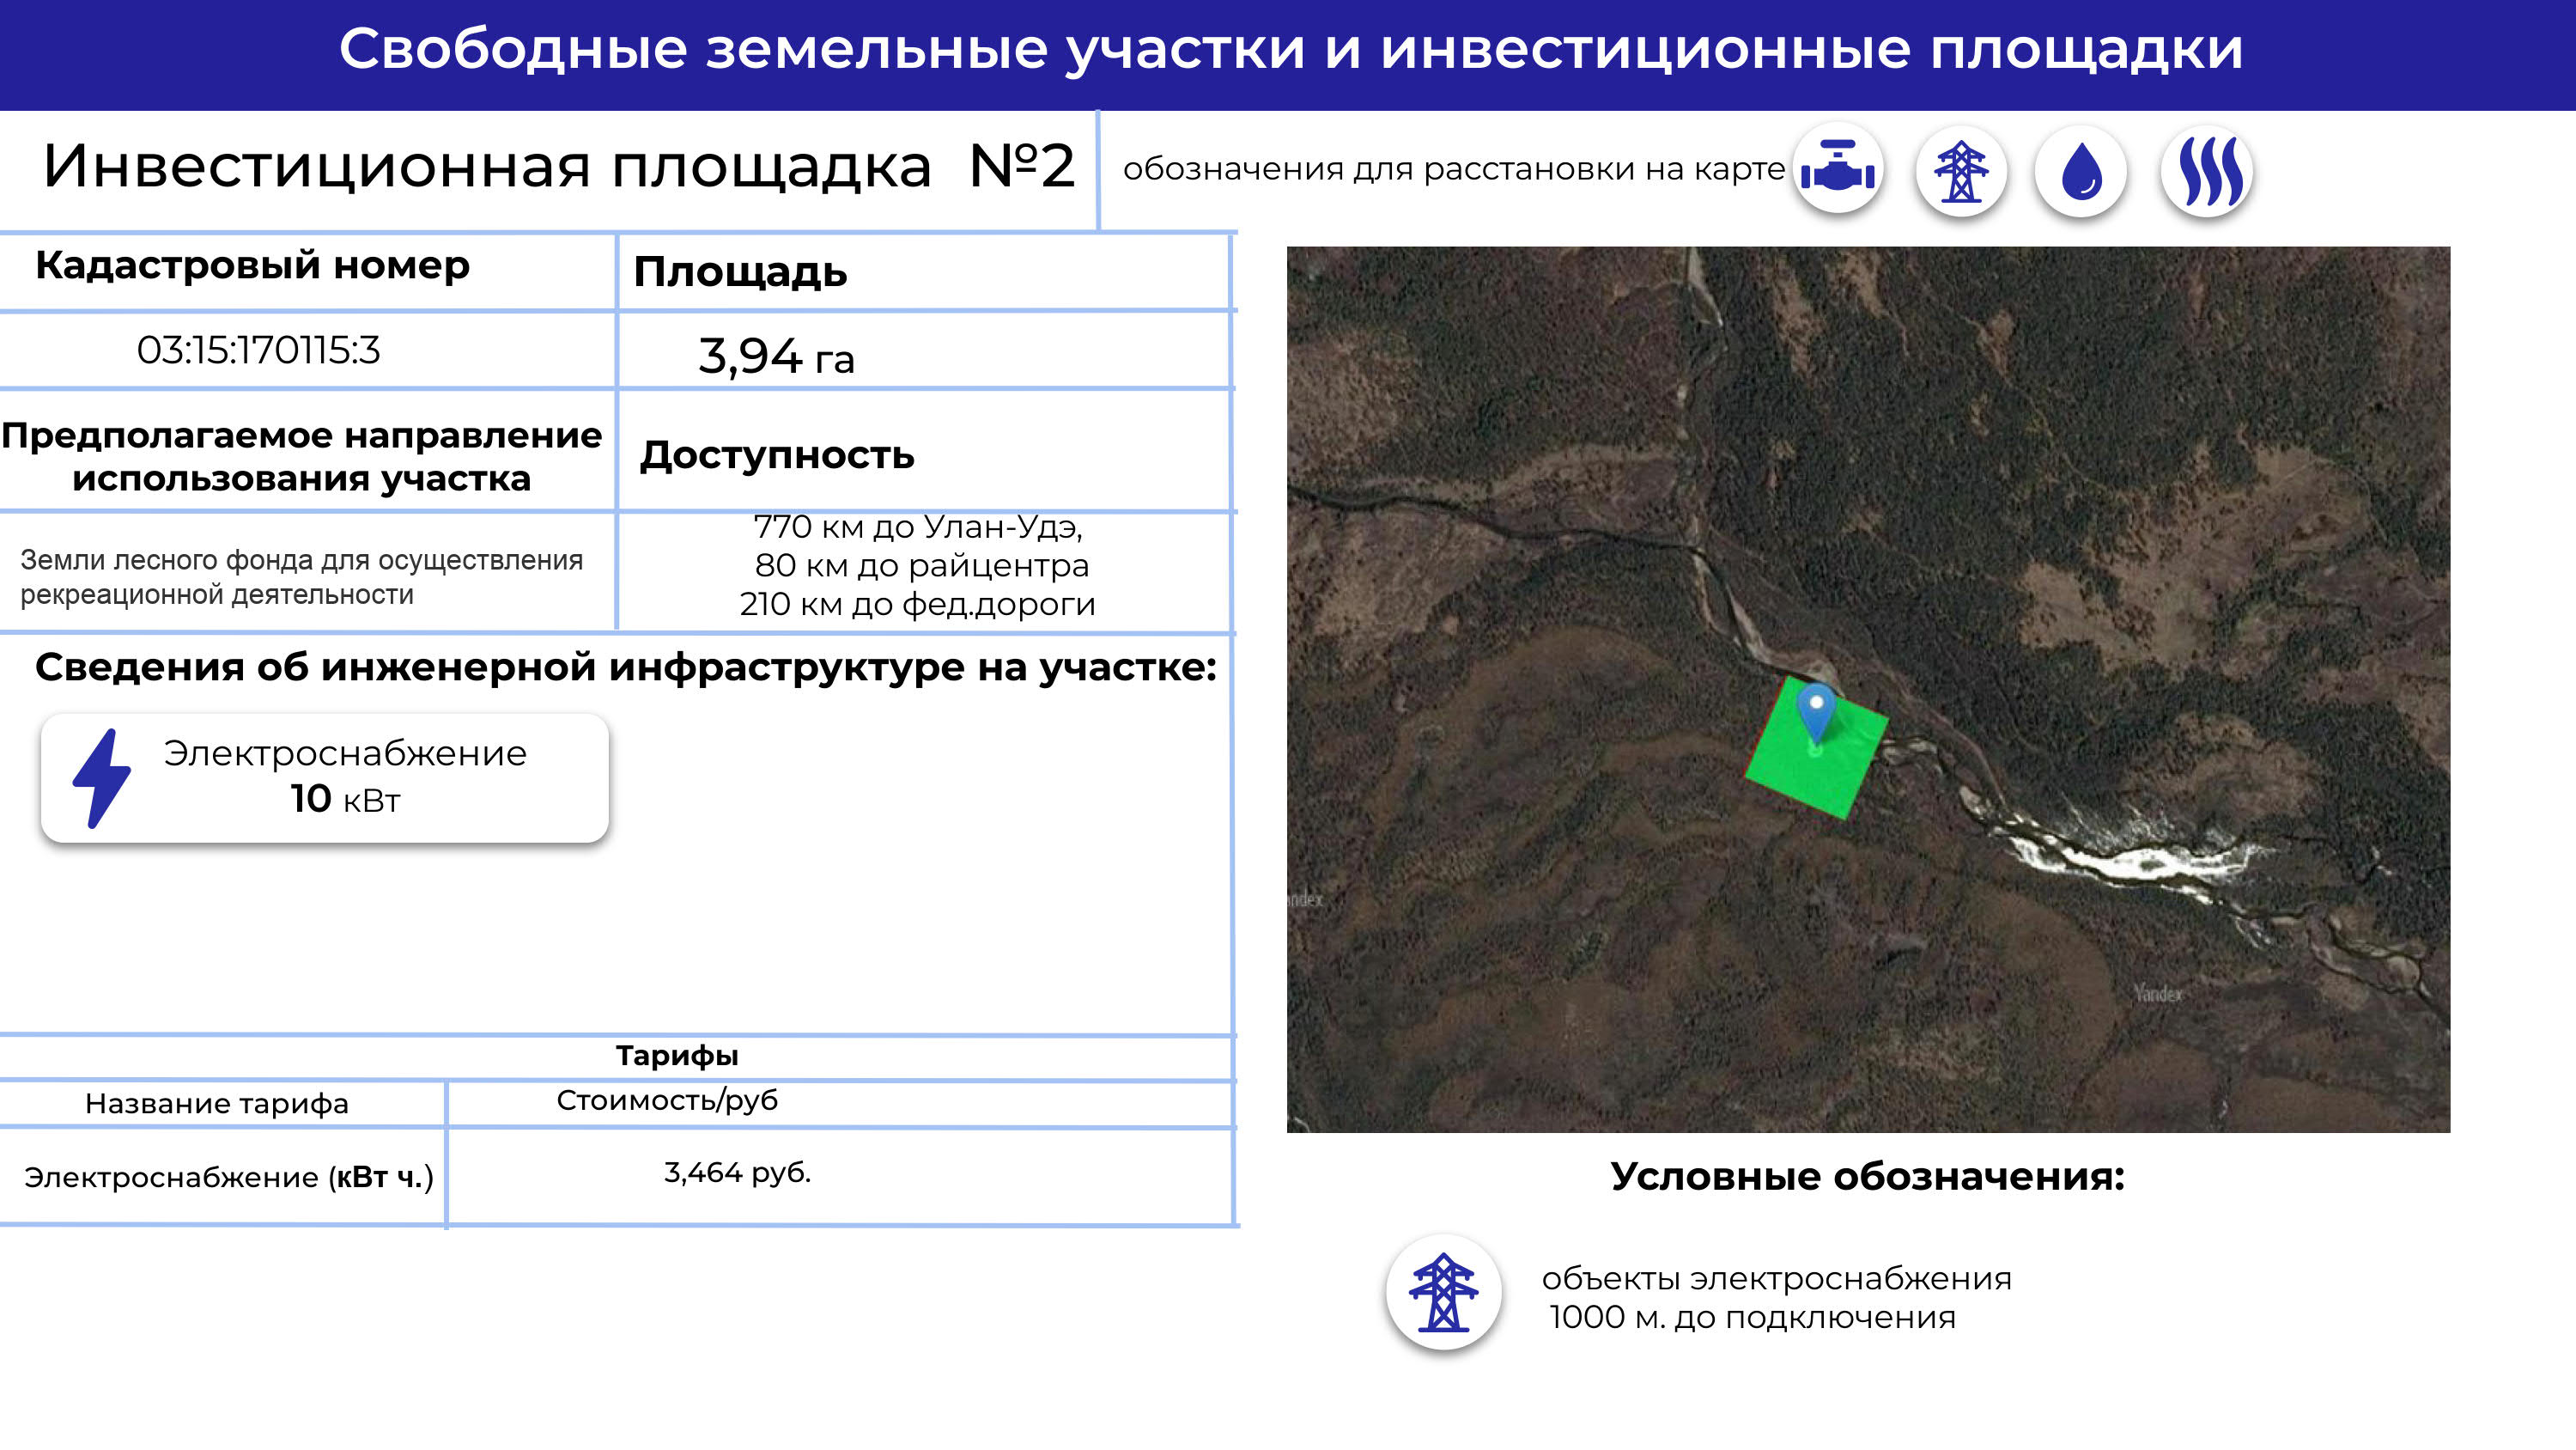Image resolution: width=2576 pixels, height=1450 pixels.
Task: Click the Название тарифа column header
Action: pyautogui.click(x=217, y=1104)
